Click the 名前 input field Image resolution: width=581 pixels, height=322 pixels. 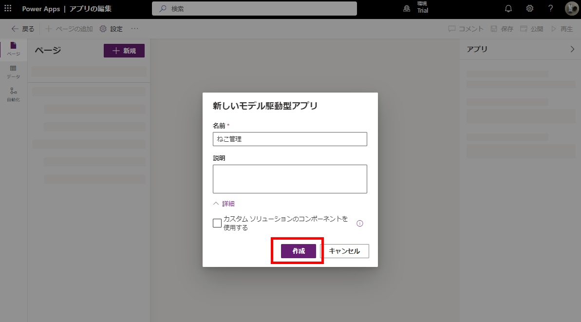[x=290, y=139]
